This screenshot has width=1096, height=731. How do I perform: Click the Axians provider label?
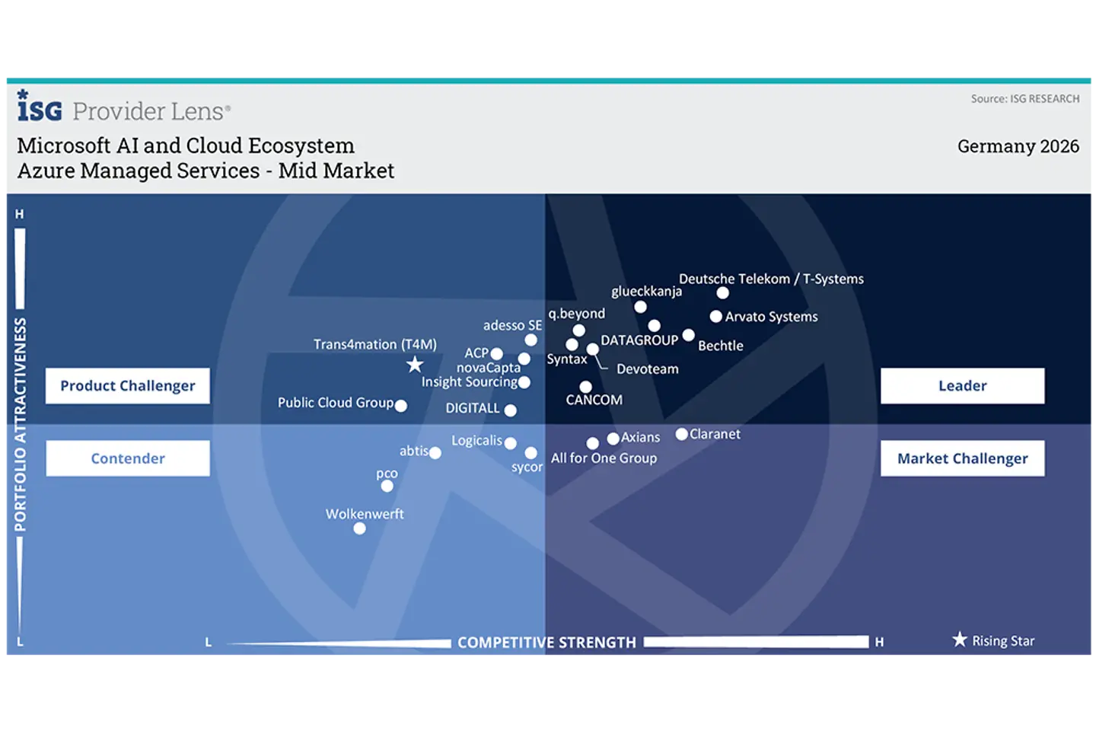[641, 438]
